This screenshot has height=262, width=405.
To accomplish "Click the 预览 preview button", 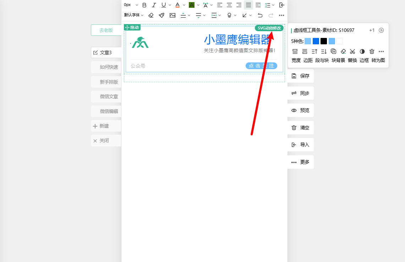I will 301,110.
